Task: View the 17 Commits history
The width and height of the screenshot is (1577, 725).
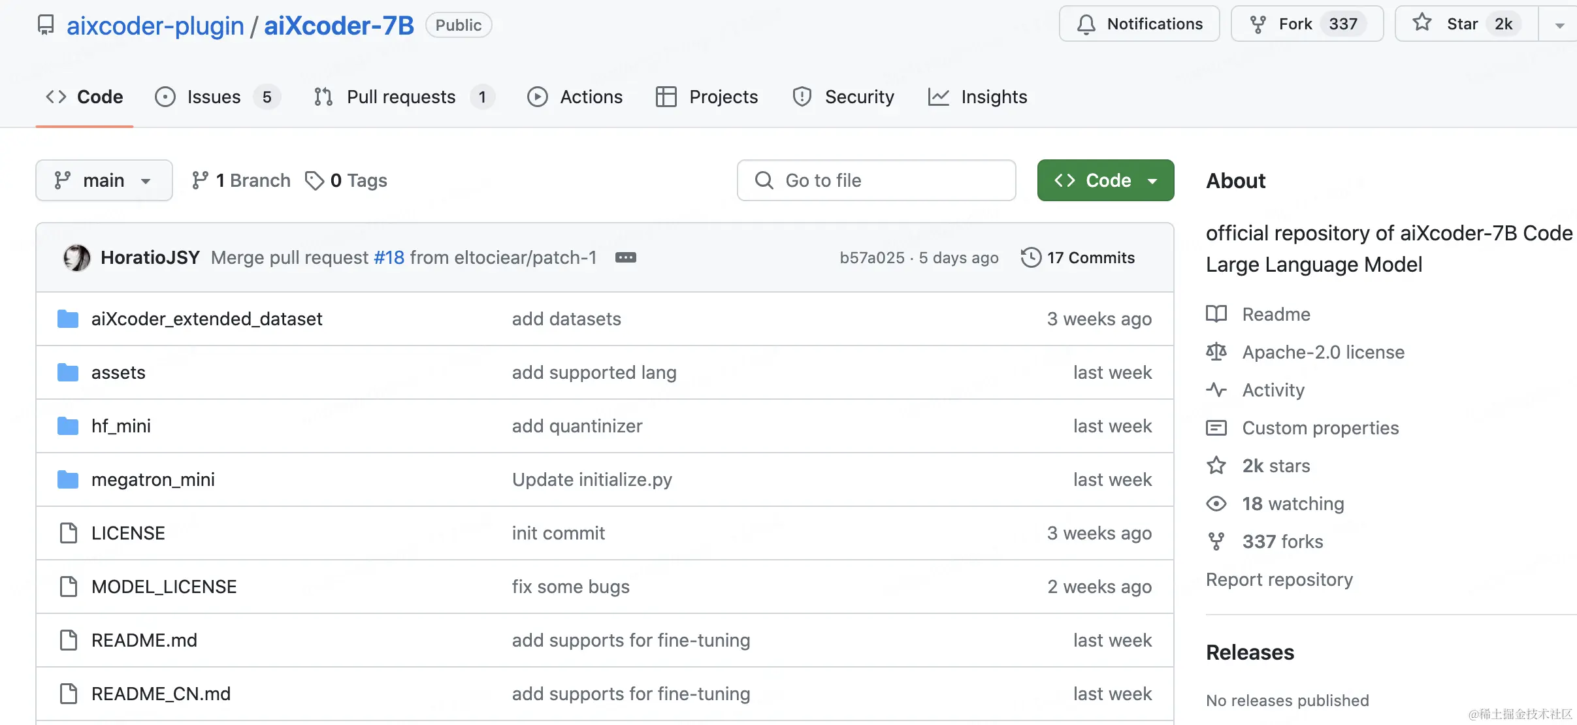Action: click(x=1078, y=257)
